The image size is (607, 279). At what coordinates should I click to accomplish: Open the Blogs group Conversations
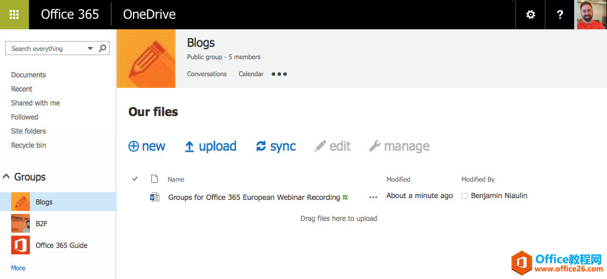click(x=206, y=73)
